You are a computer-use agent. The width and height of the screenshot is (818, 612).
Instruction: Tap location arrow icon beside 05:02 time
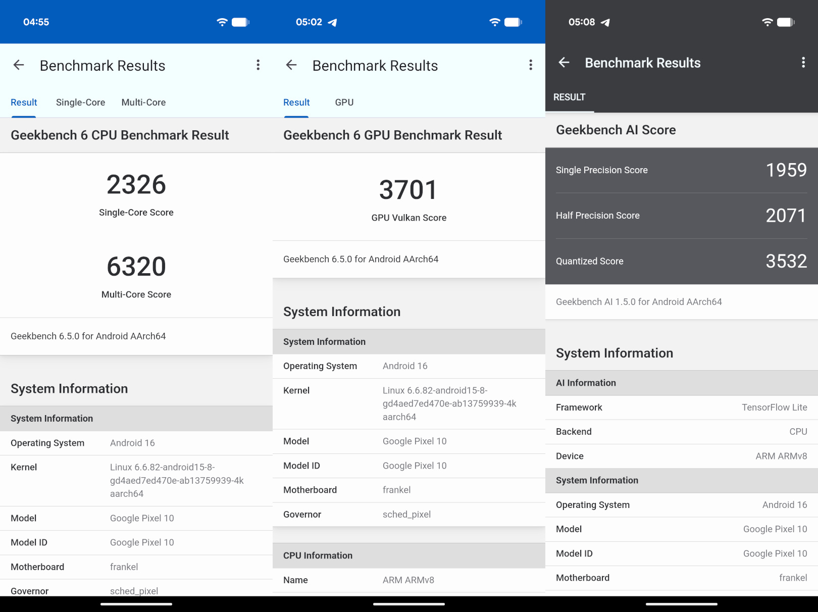[x=332, y=22]
